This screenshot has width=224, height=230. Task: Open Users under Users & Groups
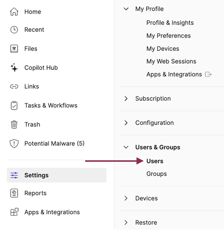click(x=155, y=161)
